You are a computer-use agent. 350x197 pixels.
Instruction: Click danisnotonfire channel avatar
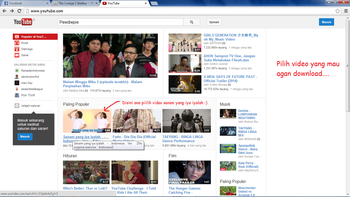coord(17,77)
